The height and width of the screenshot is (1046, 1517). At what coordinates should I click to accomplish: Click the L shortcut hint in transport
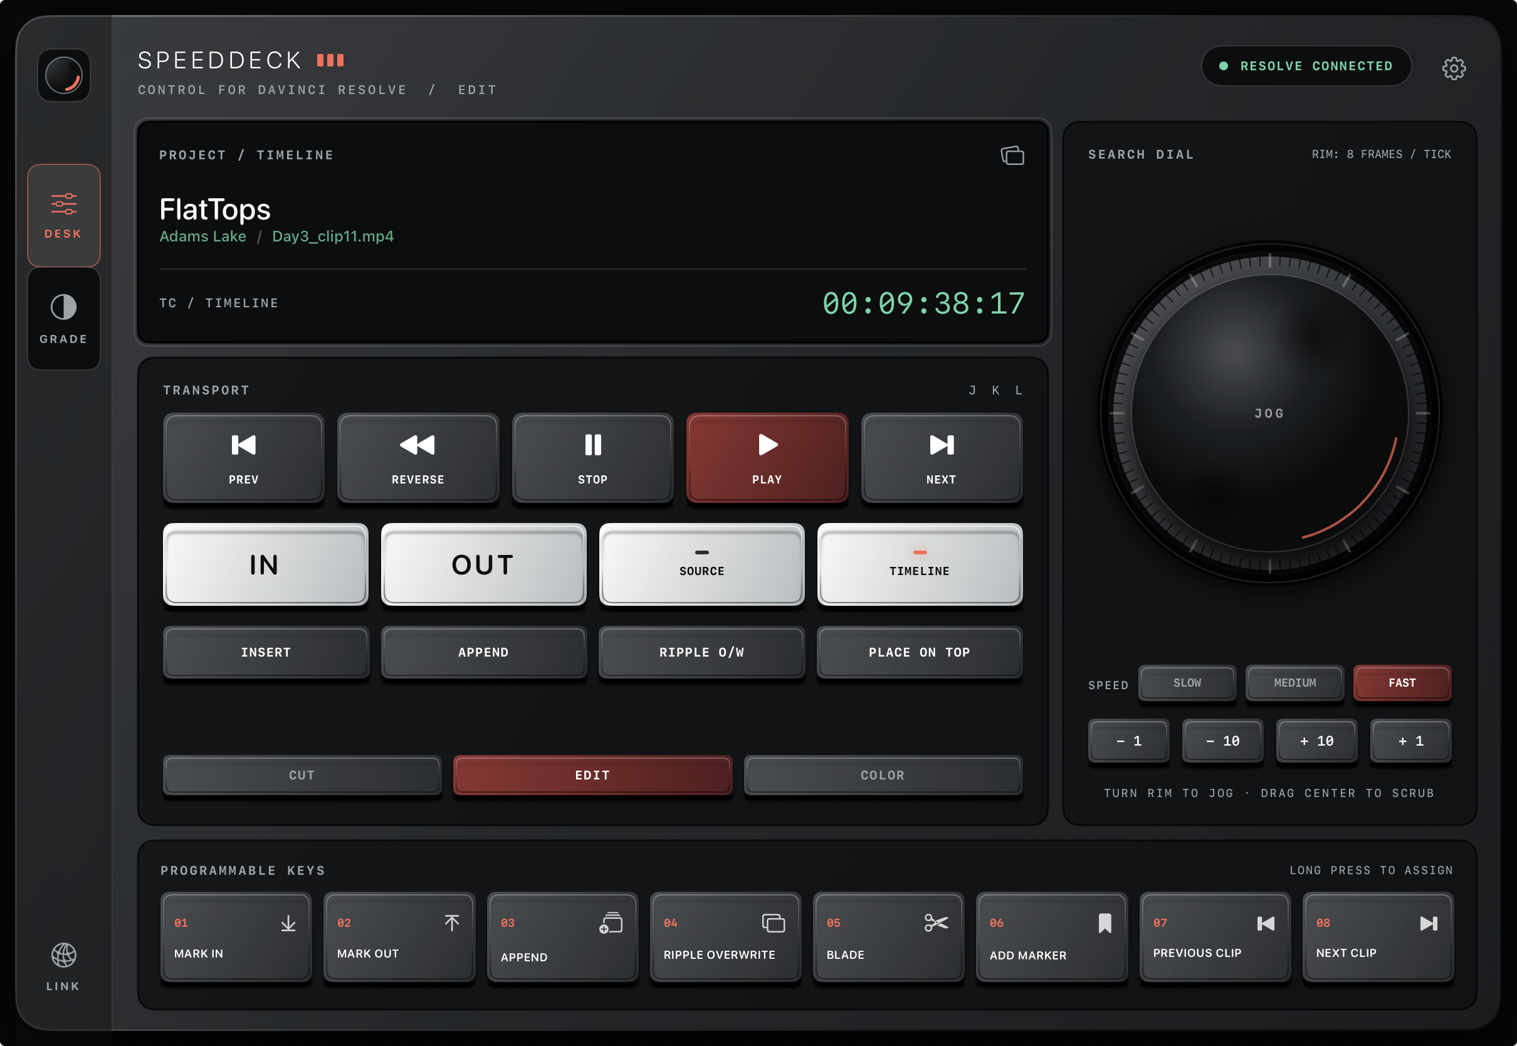click(x=1019, y=391)
